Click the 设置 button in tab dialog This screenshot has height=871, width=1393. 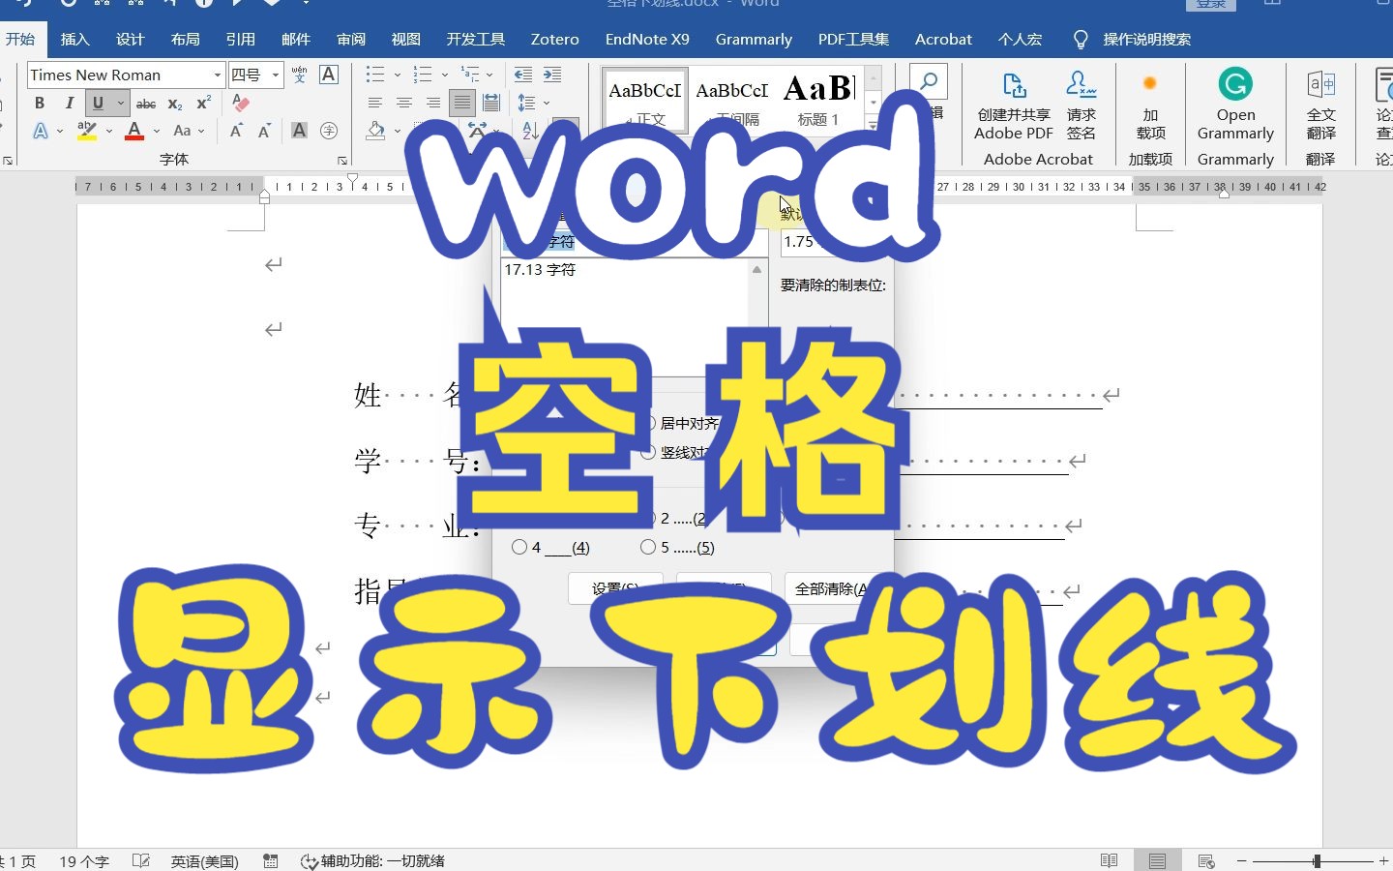point(616,588)
